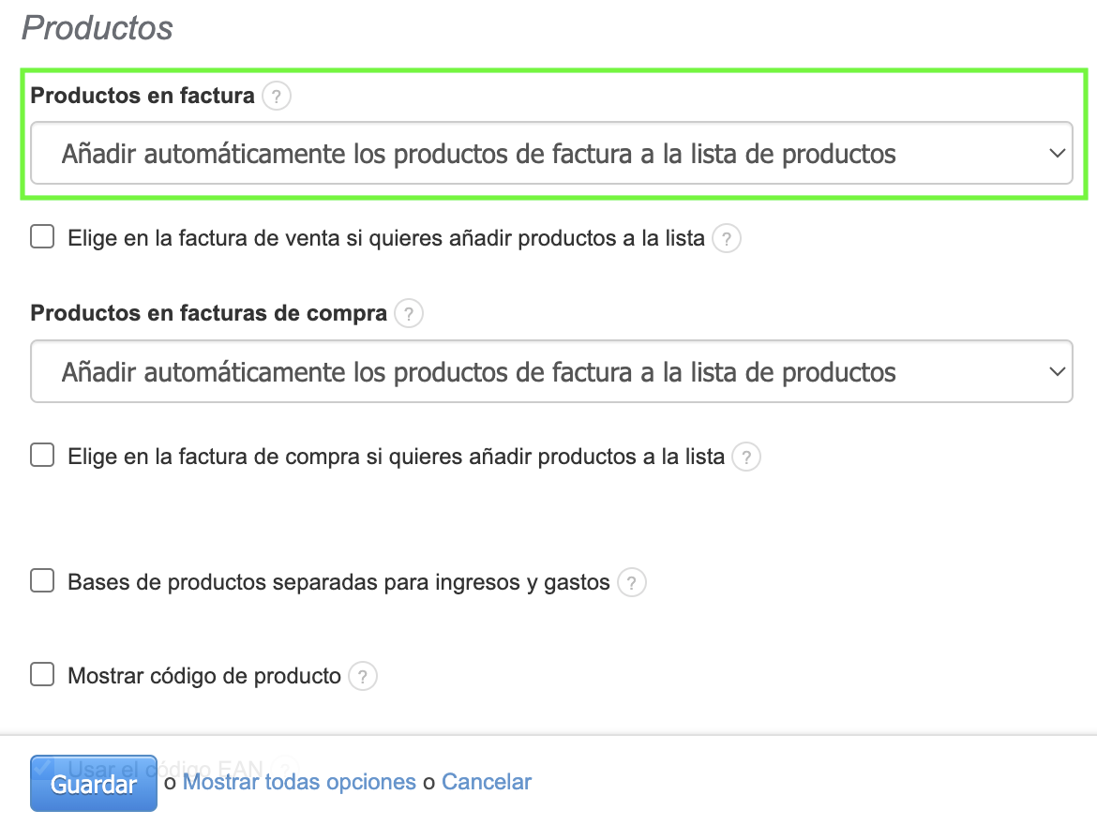Click the 'Productos en factura' field label
Screen dimensions: 1097x825
[143, 96]
